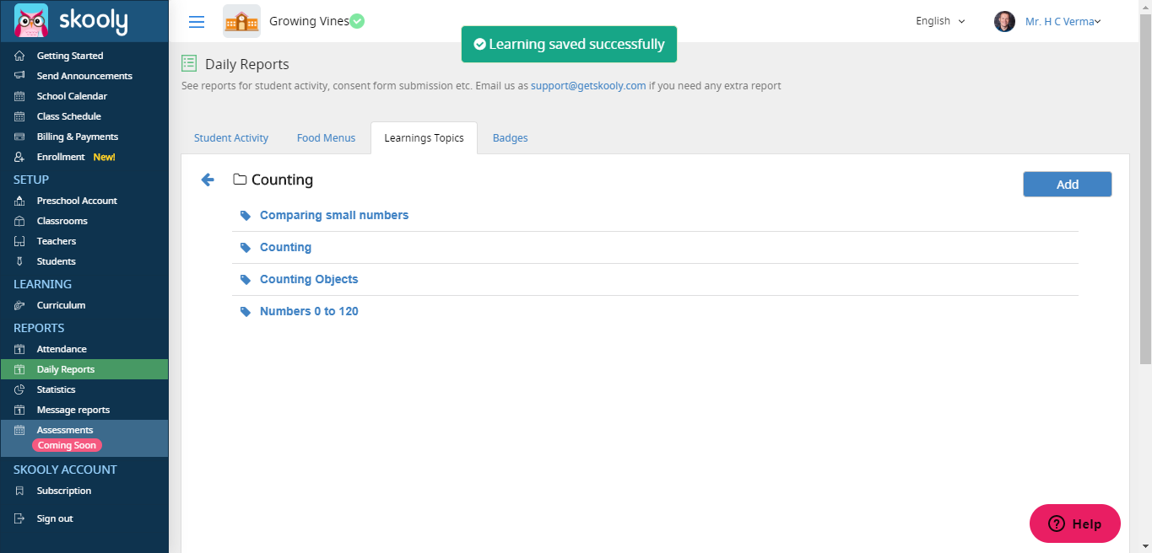Click the Class Schedule sidebar icon
This screenshot has width=1152, height=553.
[20, 116]
